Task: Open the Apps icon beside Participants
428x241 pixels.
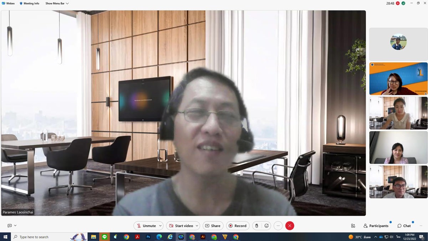Action: 353,226
